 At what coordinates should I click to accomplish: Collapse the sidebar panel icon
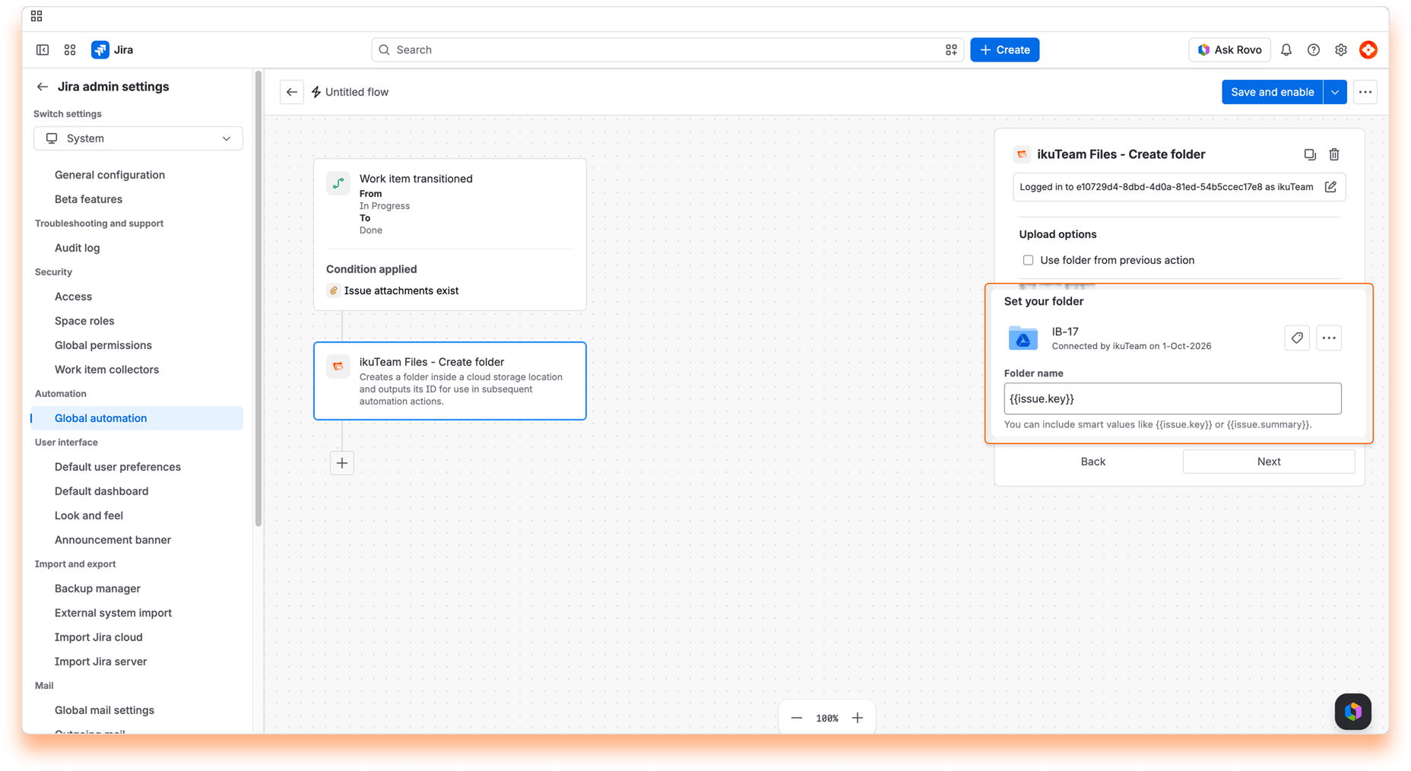pos(43,49)
